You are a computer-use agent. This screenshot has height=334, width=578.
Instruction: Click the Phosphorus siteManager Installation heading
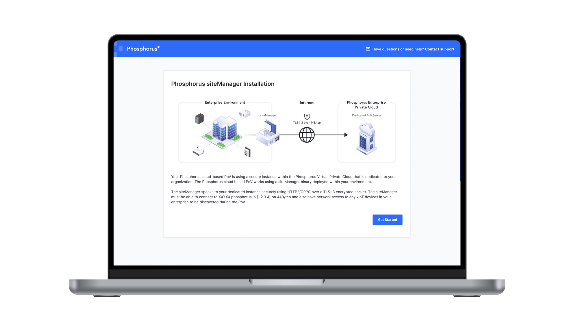(223, 84)
